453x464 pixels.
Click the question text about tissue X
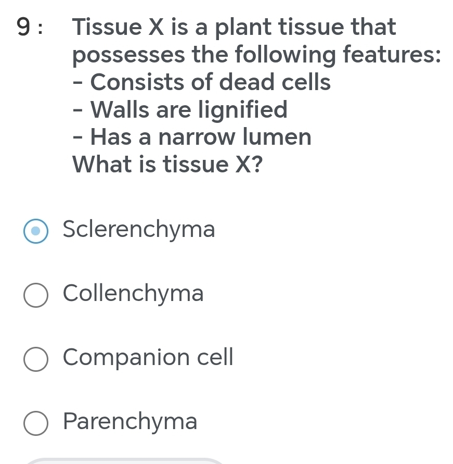234,41
